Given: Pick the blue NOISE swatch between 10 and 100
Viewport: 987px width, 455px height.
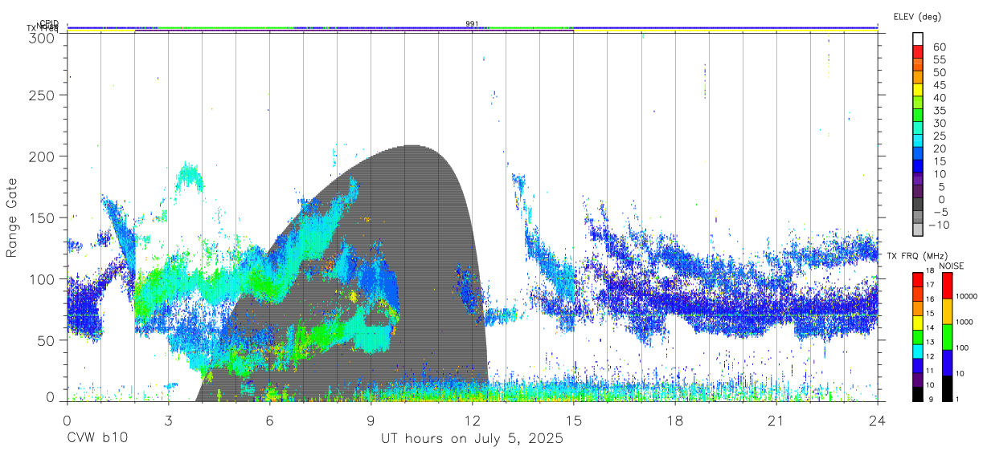Looking at the screenshot, I should point(948,362).
